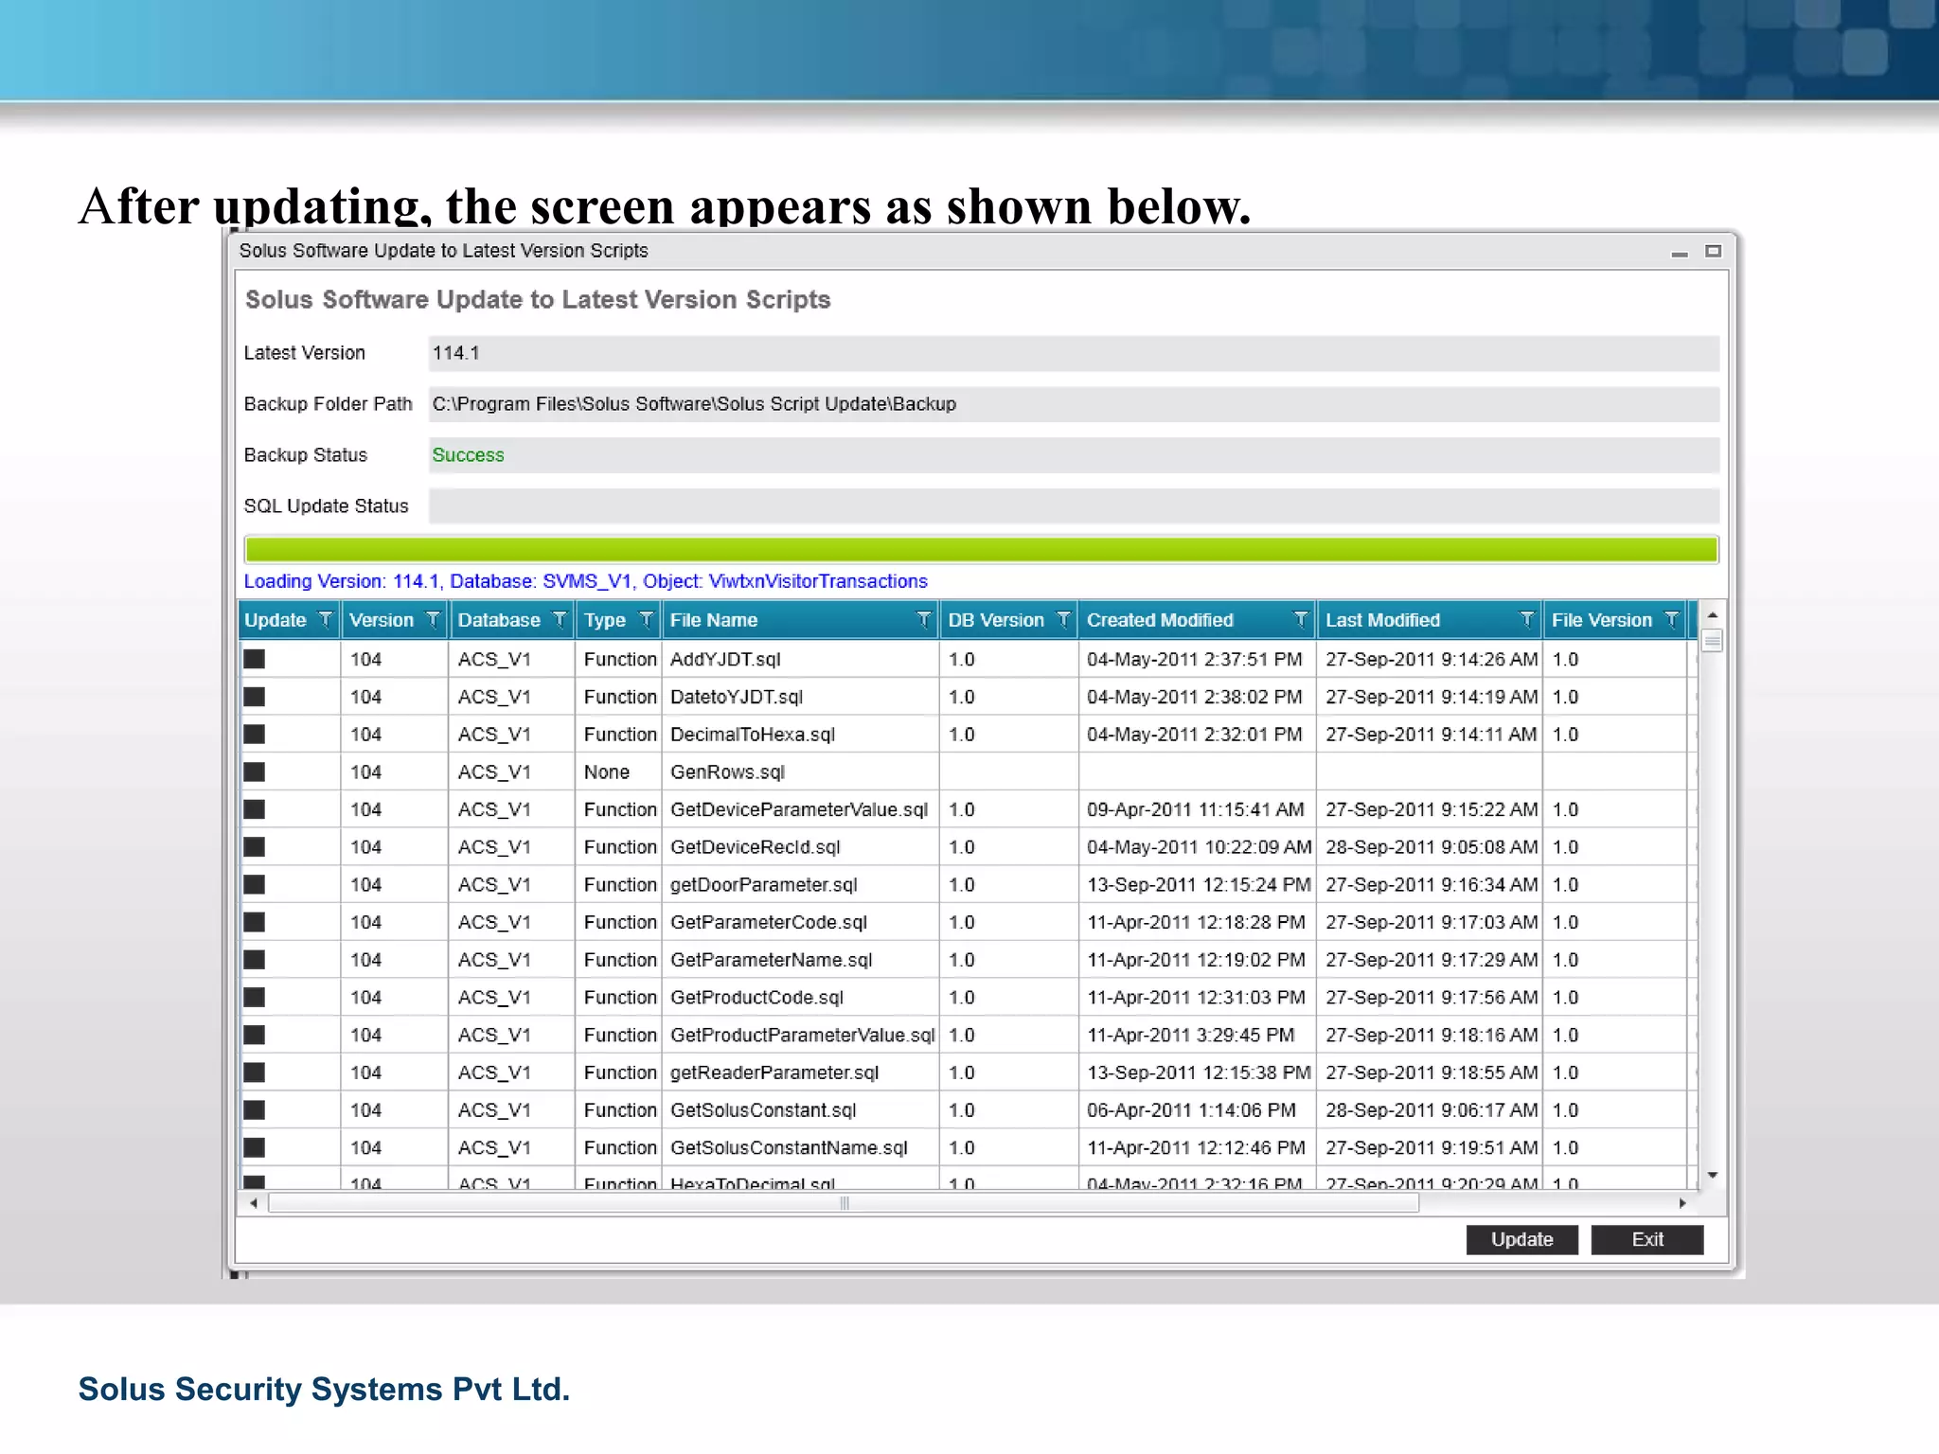Click last modified 28-Sep-2011 9:05:08 AM
Screen dimensions: 1939x1454
point(1432,846)
